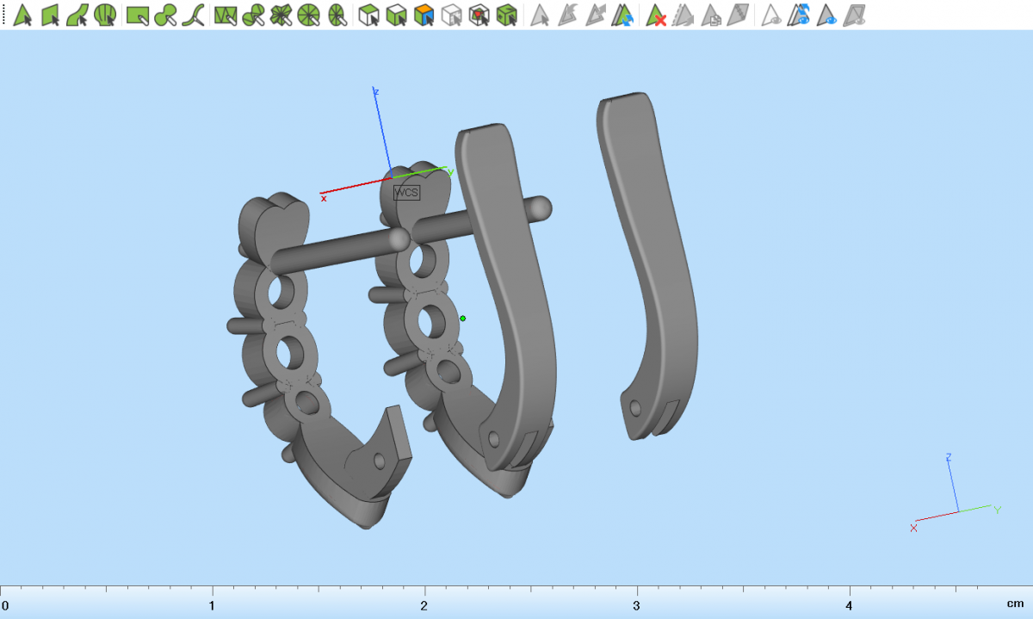Select the cube icon with red triangle
Viewport: 1033px width, 619px height.
(x=479, y=15)
